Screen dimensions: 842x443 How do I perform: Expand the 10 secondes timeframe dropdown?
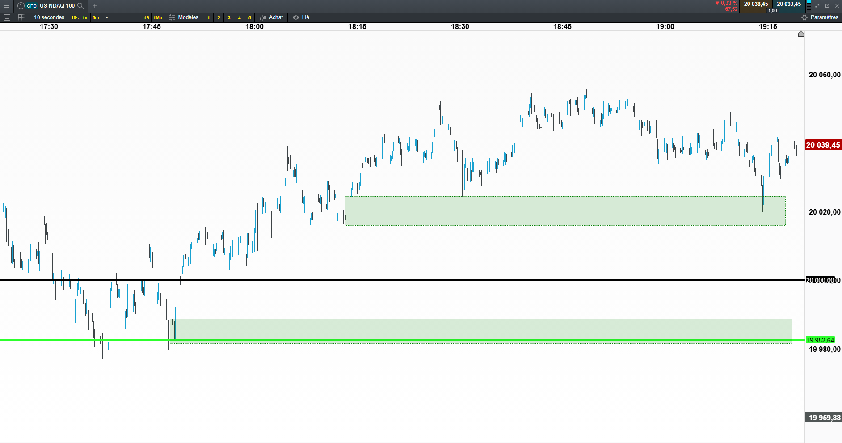pos(49,17)
